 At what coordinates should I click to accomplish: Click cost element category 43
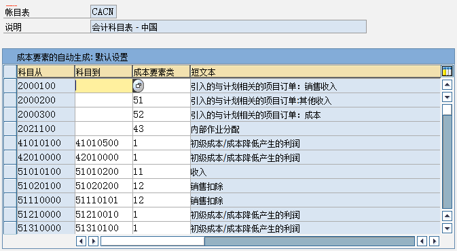click(x=162, y=129)
